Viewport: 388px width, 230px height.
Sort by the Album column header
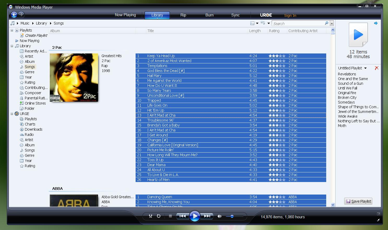click(x=92, y=31)
